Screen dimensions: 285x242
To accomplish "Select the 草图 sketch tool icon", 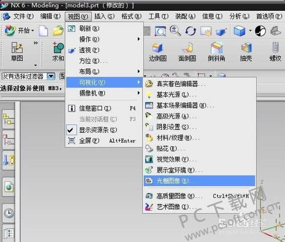I will 17,48.
